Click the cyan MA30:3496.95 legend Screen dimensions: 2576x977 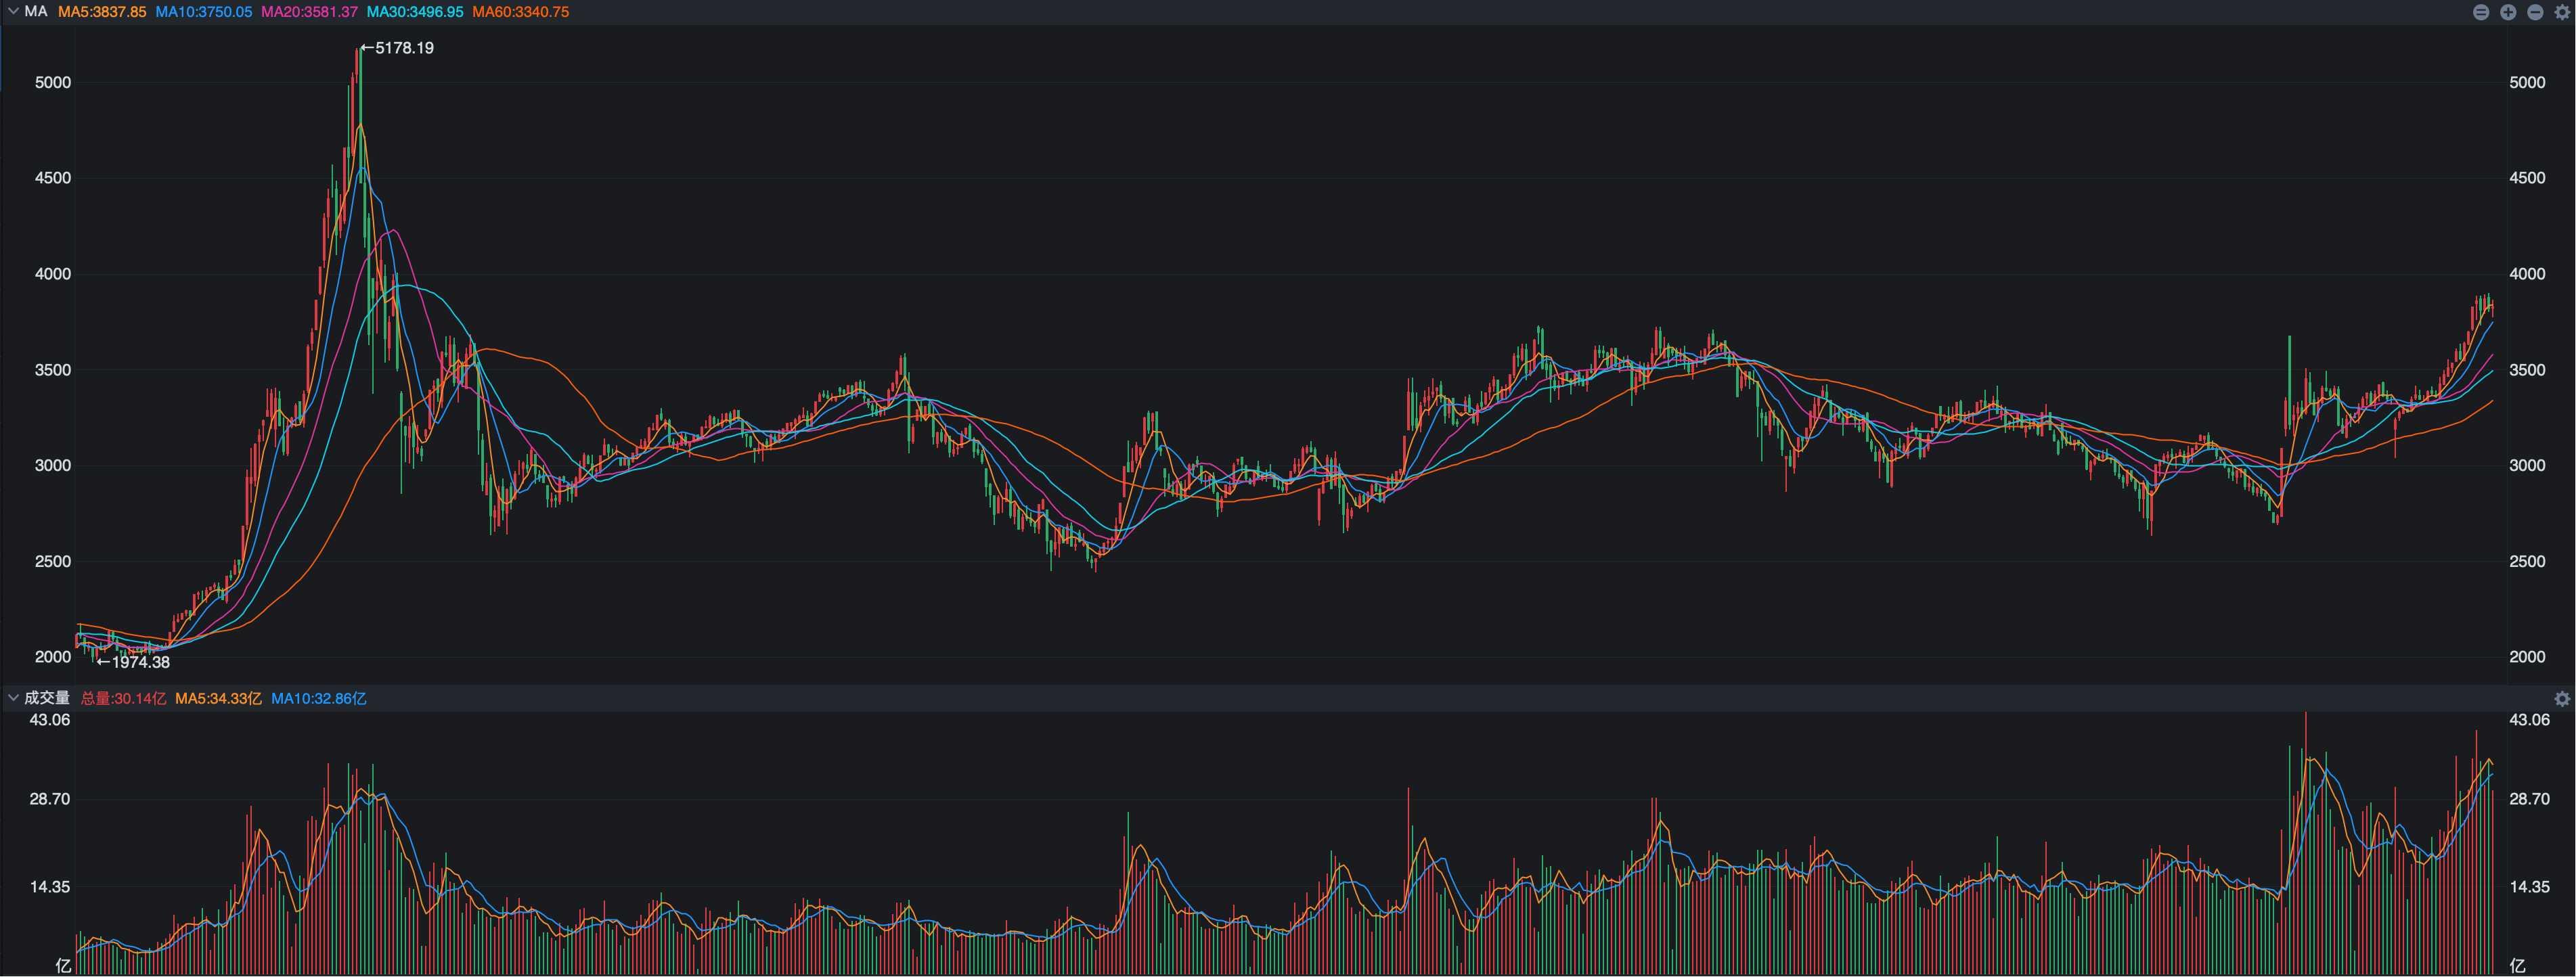[415, 12]
